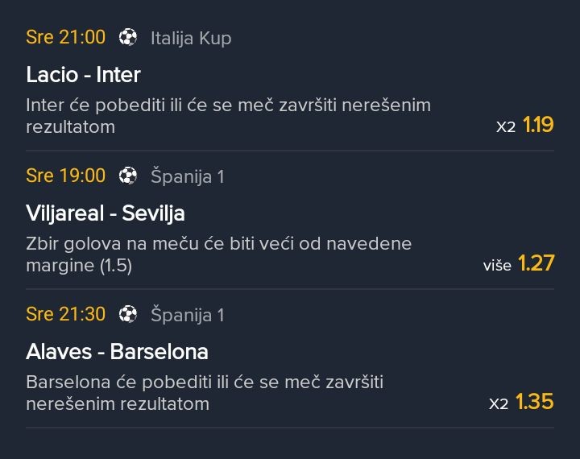This screenshot has height=459, width=580.
Task: Click the Inter win-or-draw bet description
Action: pos(228,116)
